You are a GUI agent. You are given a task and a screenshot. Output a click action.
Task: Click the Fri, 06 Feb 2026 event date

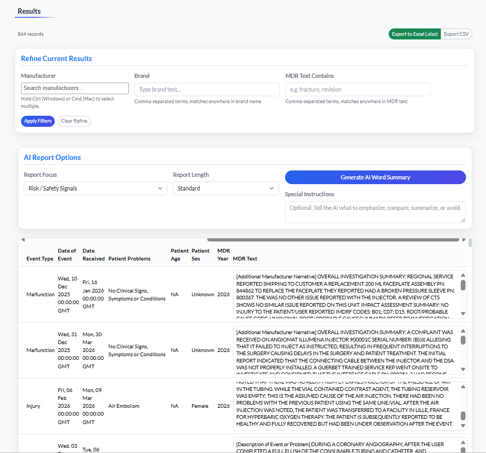tap(68, 406)
